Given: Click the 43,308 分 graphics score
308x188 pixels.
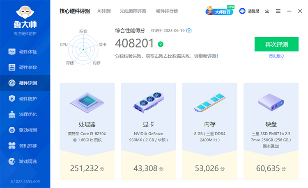Looking at the screenshot, I should pos(149,168).
